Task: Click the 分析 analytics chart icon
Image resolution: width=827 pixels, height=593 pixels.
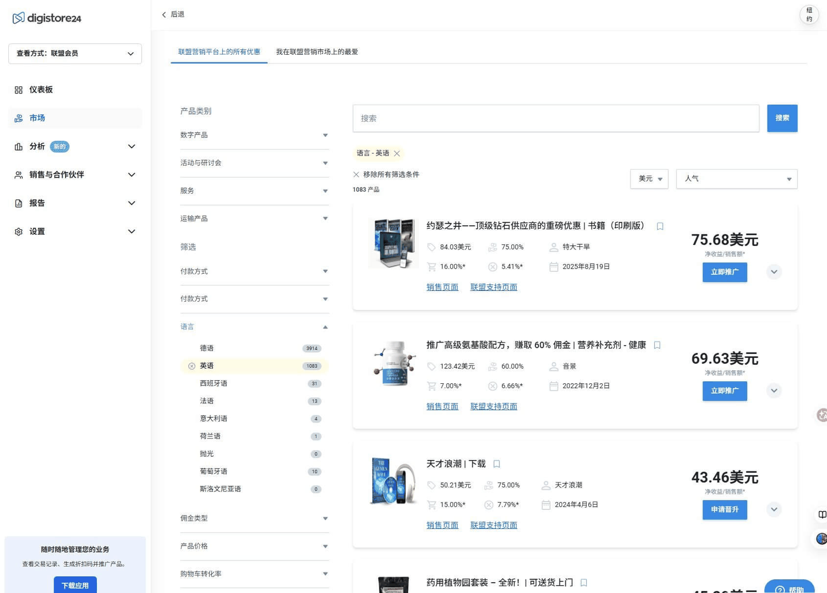Action: pos(19,147)
